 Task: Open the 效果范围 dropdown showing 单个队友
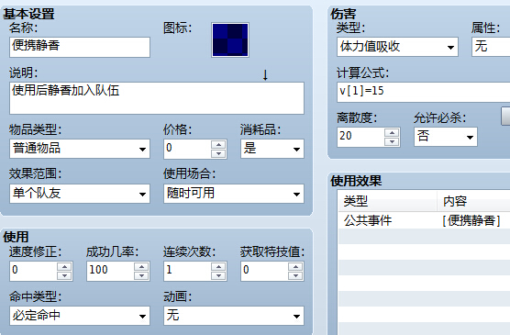[x=80, y=194]
